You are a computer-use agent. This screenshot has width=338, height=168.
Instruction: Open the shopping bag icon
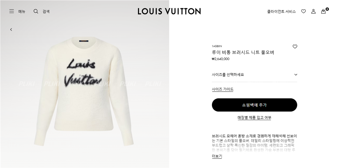[323, 11]
